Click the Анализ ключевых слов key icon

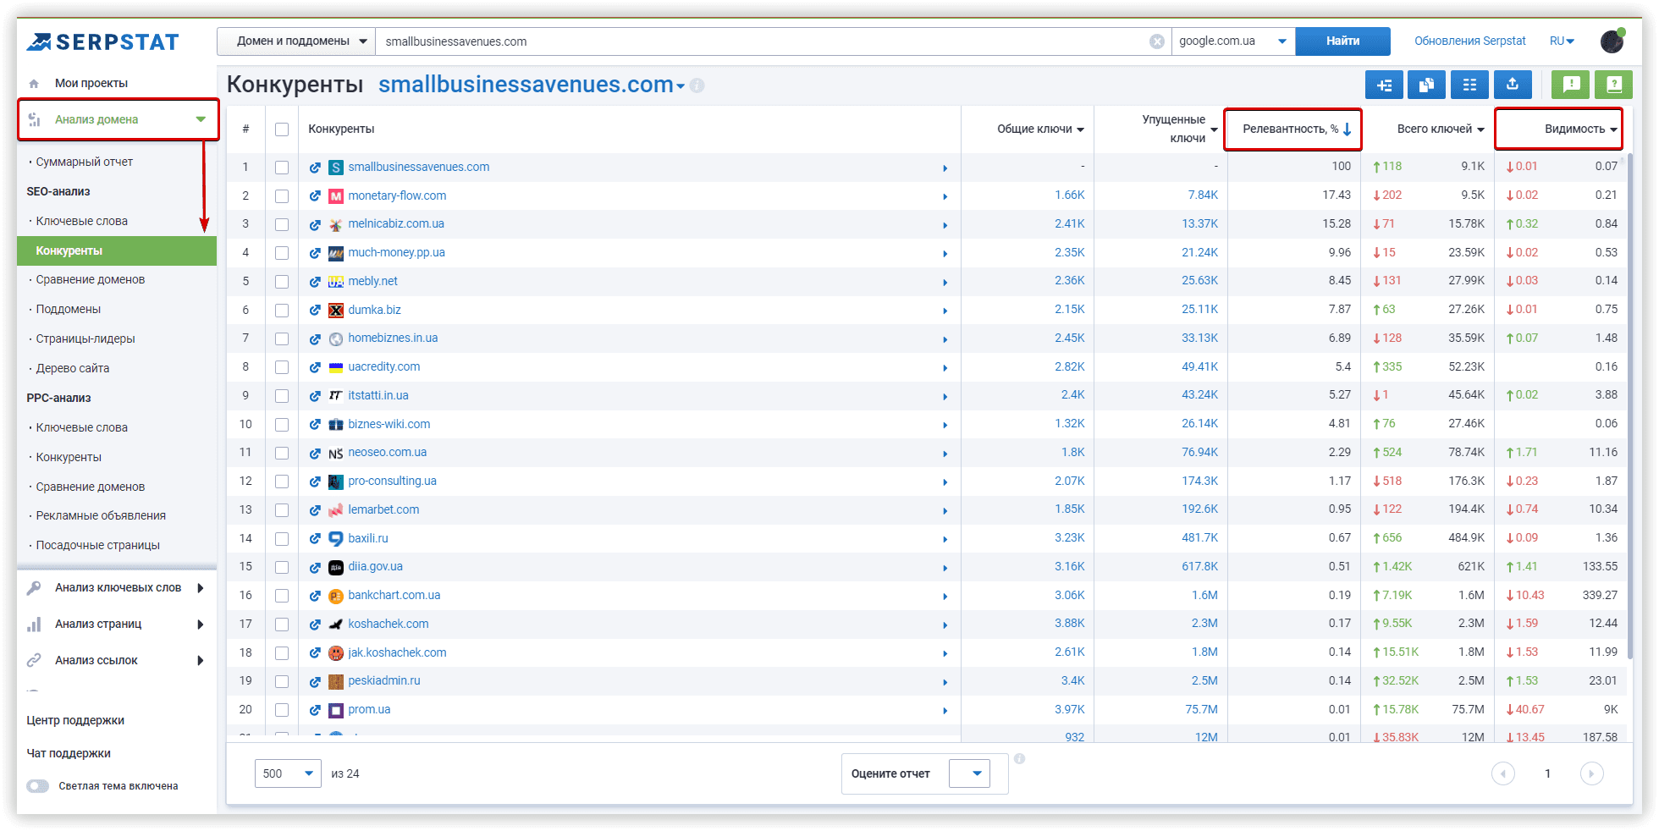pyautogui.click(x=34, y=588)
